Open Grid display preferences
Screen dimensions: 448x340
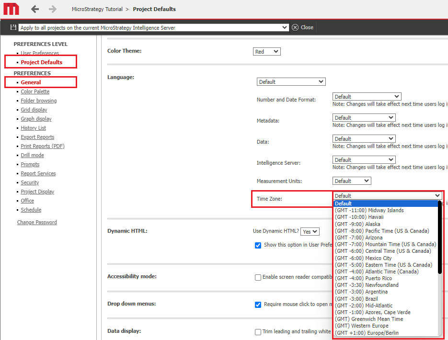point(34,110)
